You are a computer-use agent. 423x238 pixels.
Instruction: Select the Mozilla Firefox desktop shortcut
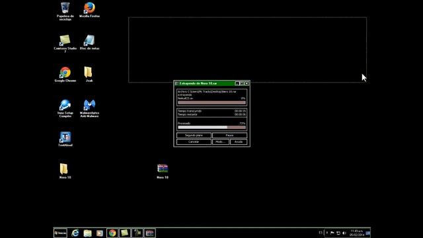pos(89,10)
